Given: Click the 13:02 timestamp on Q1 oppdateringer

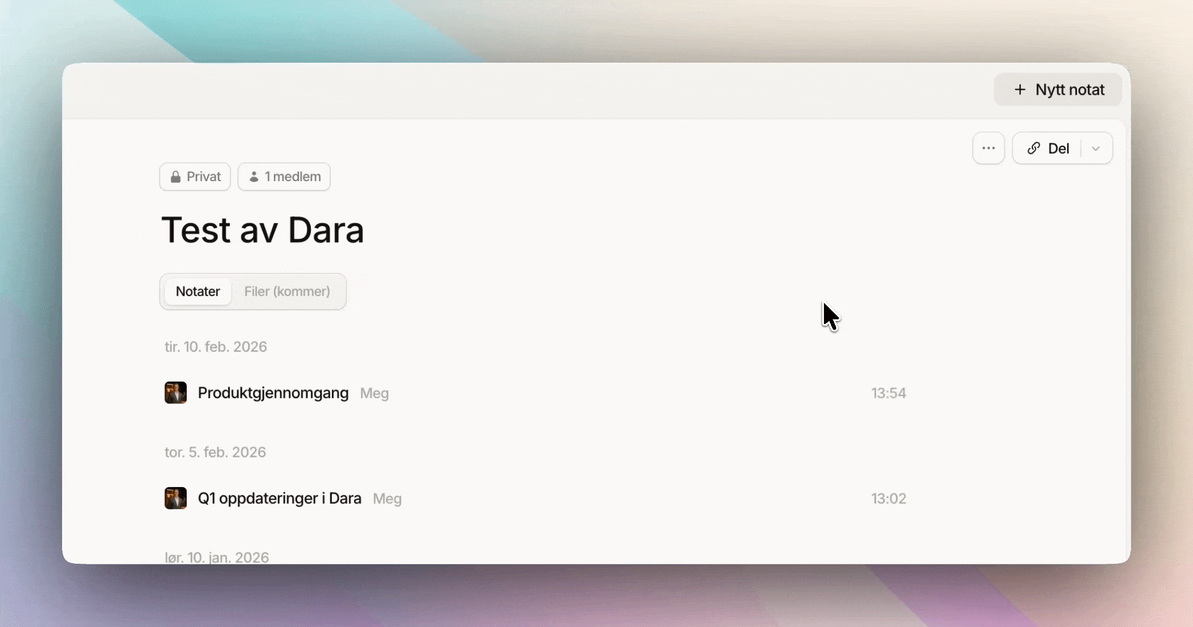Looking at the screenshot, I should 888,498.
